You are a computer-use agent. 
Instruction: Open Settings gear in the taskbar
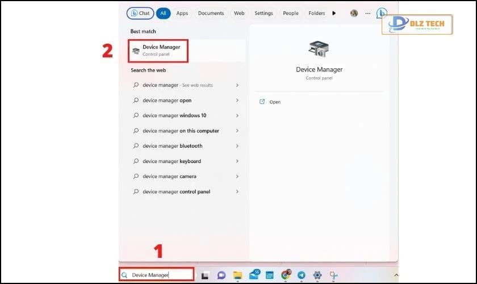[317, 275]
